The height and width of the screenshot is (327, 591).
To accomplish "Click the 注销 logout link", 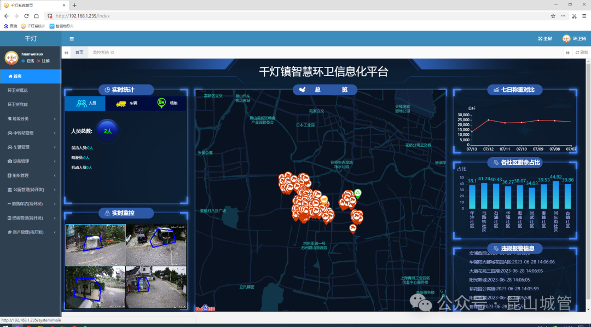I will (45, 61).
